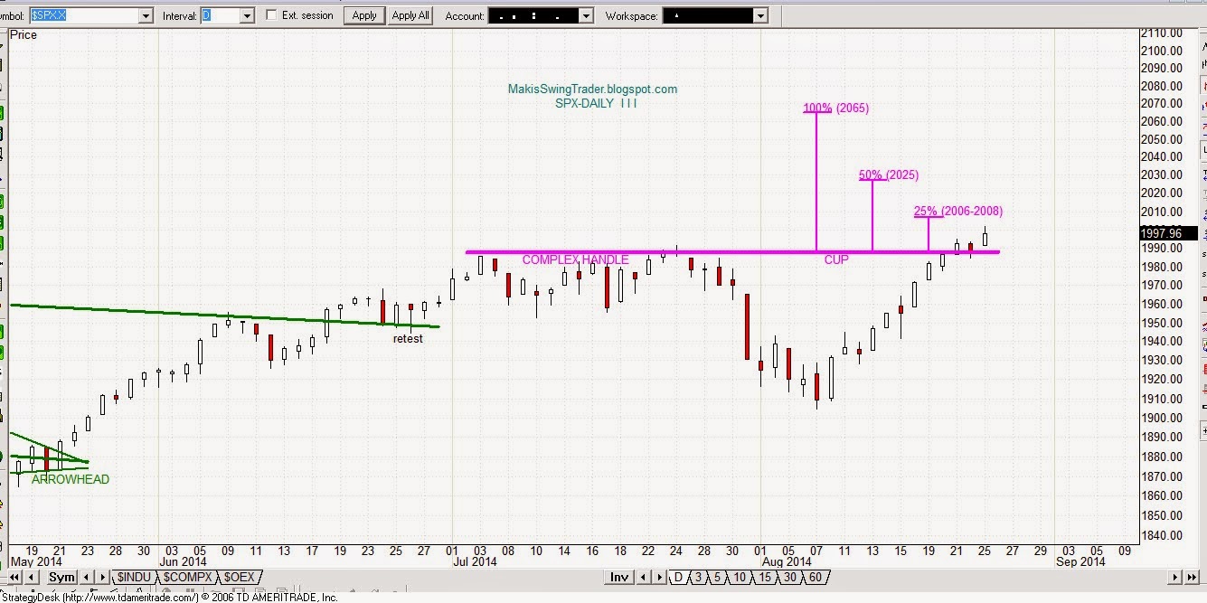Click the Sym button
The height and width of the screenshot is (603, 1207).
pyautogui.click(x=61, y=577)
